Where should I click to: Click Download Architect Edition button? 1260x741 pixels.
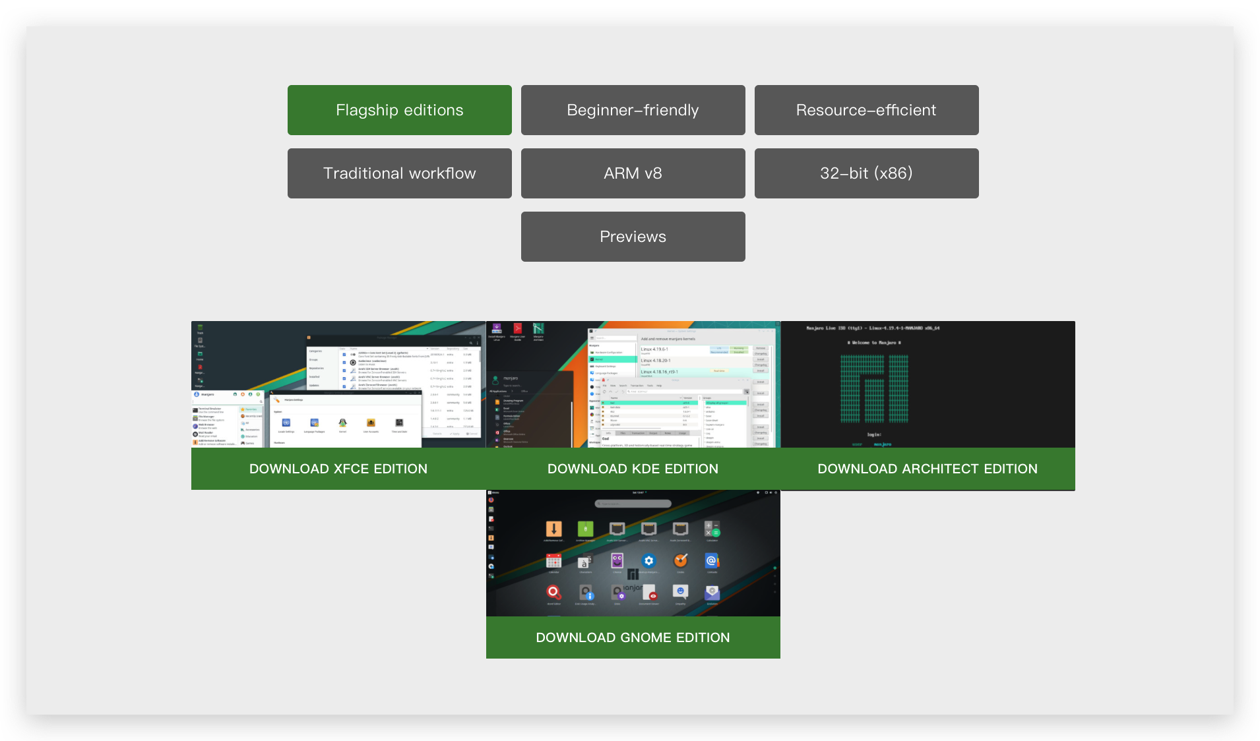pos(928,469)
